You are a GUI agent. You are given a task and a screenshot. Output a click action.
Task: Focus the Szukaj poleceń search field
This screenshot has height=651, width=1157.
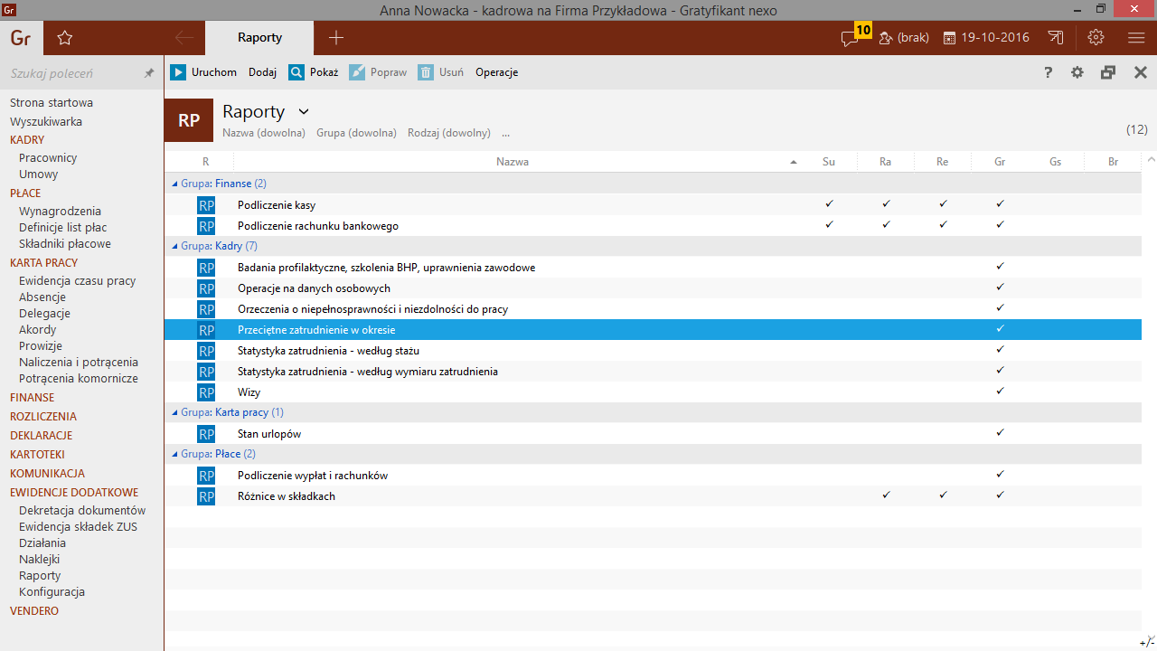tap(72, 73)
